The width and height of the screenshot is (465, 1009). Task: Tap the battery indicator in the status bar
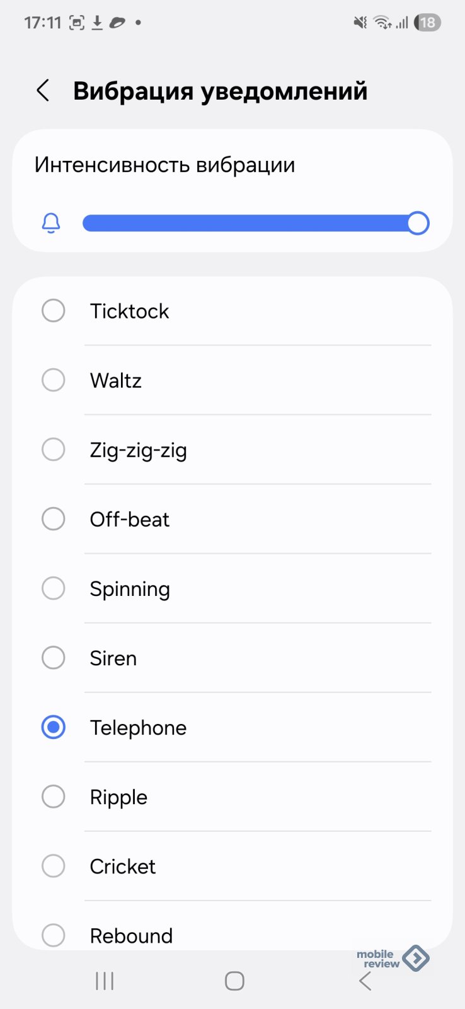pos(428,23)
